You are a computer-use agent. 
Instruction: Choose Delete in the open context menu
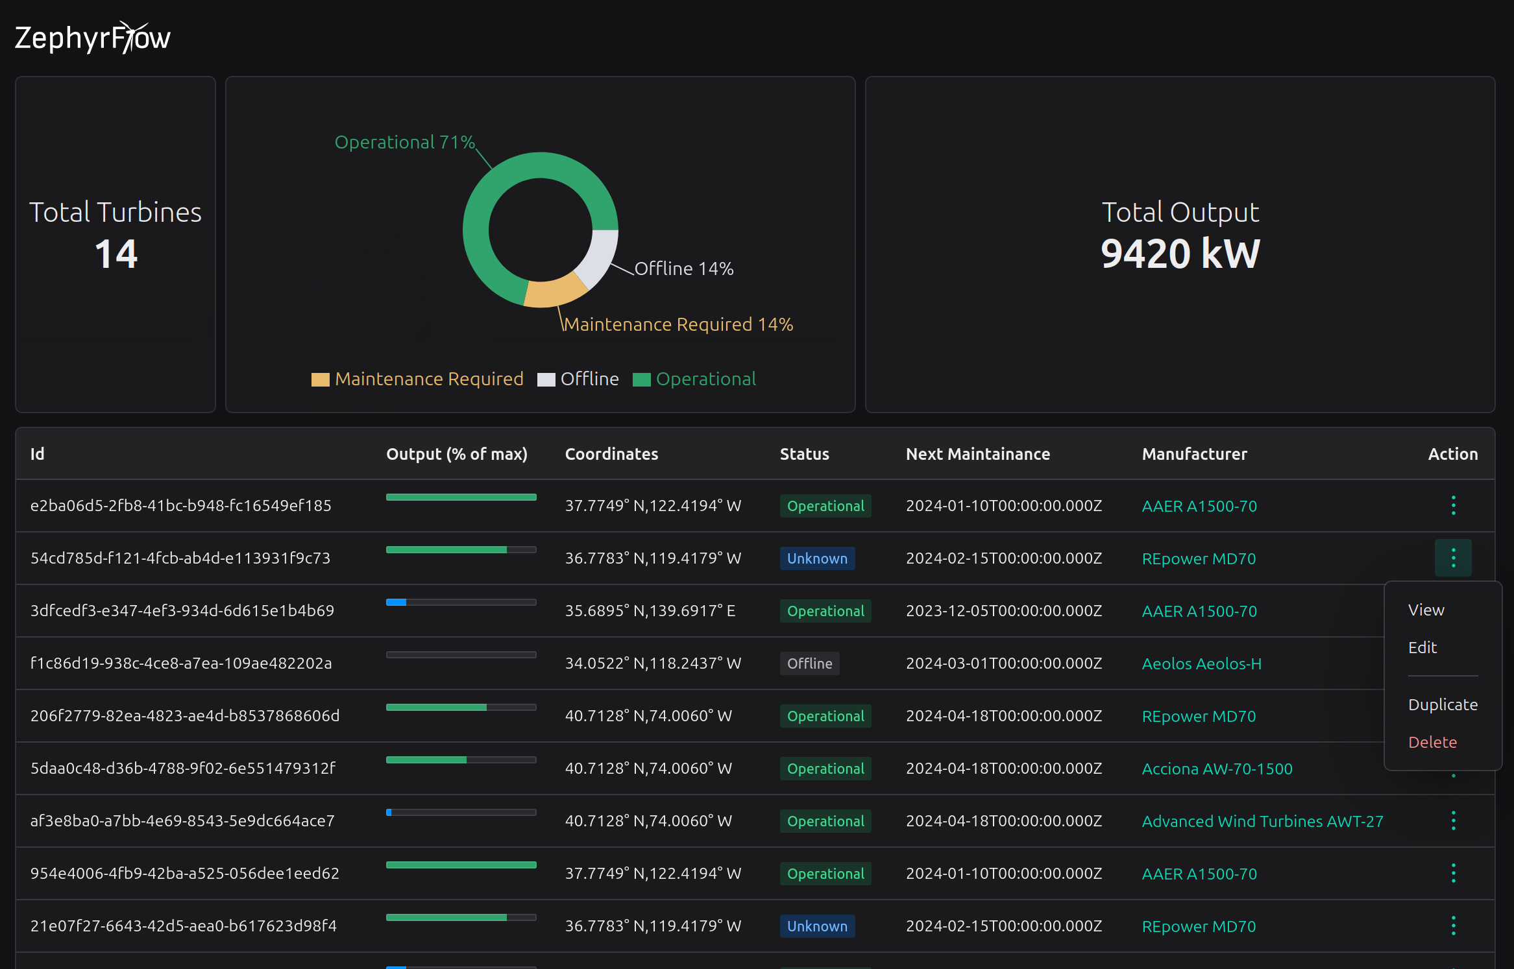(x=1432, y=742)
